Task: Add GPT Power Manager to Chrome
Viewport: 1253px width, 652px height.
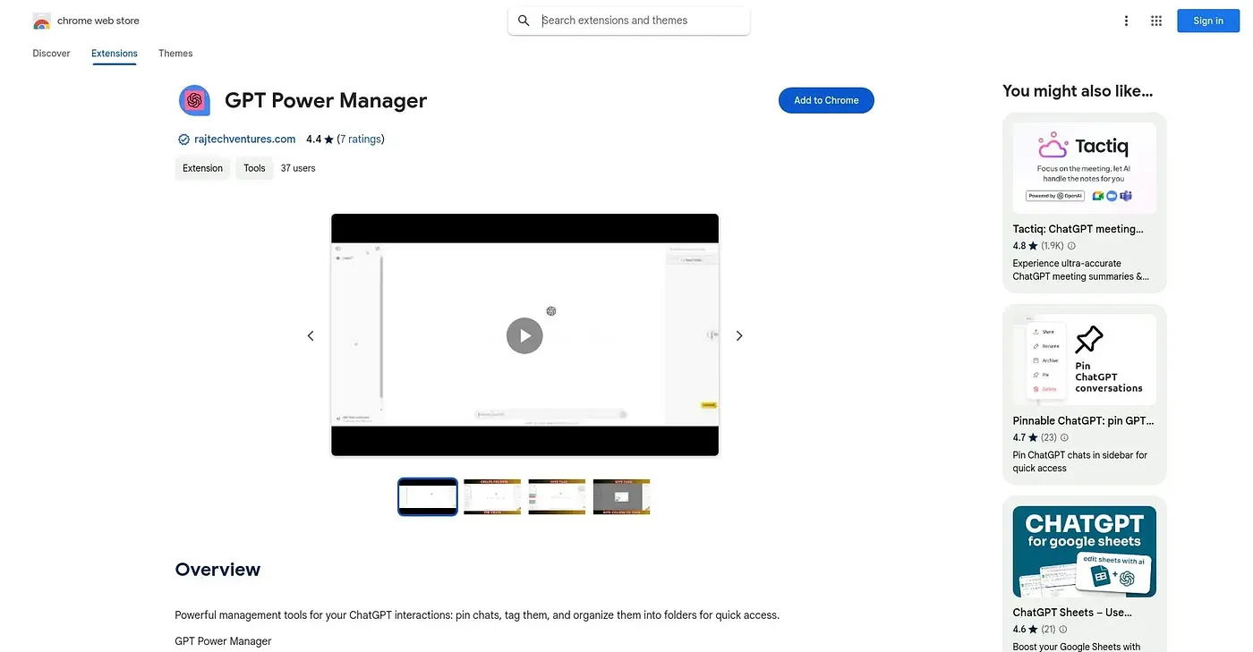Action: (x=826, y=100)
